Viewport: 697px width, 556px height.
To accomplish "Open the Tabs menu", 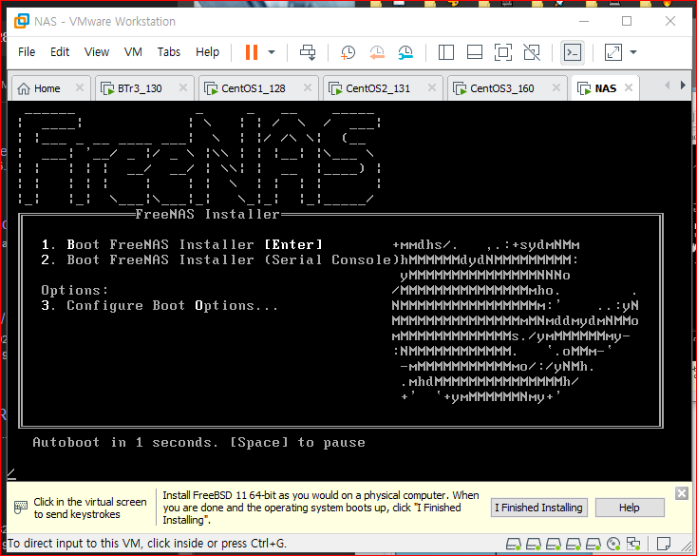I will click(x=168, y=52).
